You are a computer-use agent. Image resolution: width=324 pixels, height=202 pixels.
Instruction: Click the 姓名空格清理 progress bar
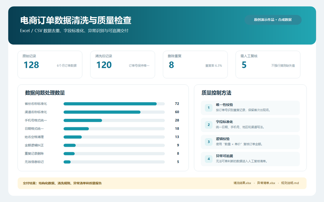click(x=114, y=137)
